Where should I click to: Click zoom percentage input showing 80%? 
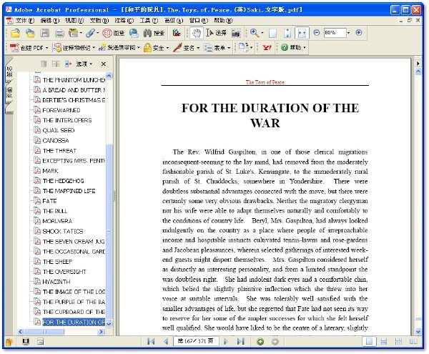point(335,33)
